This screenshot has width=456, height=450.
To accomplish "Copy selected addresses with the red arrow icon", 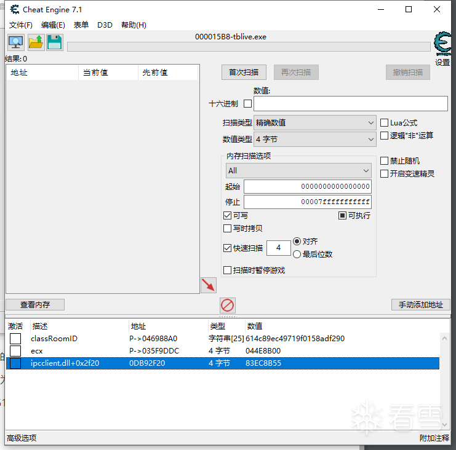I will coord(209,285).
